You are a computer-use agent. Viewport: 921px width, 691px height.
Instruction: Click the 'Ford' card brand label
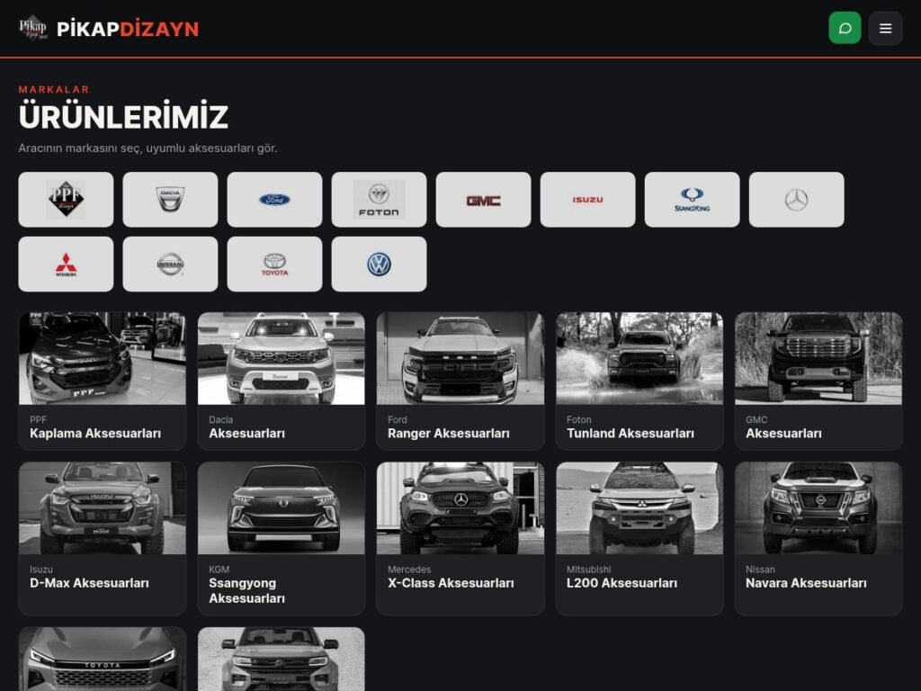pos(397,419)
